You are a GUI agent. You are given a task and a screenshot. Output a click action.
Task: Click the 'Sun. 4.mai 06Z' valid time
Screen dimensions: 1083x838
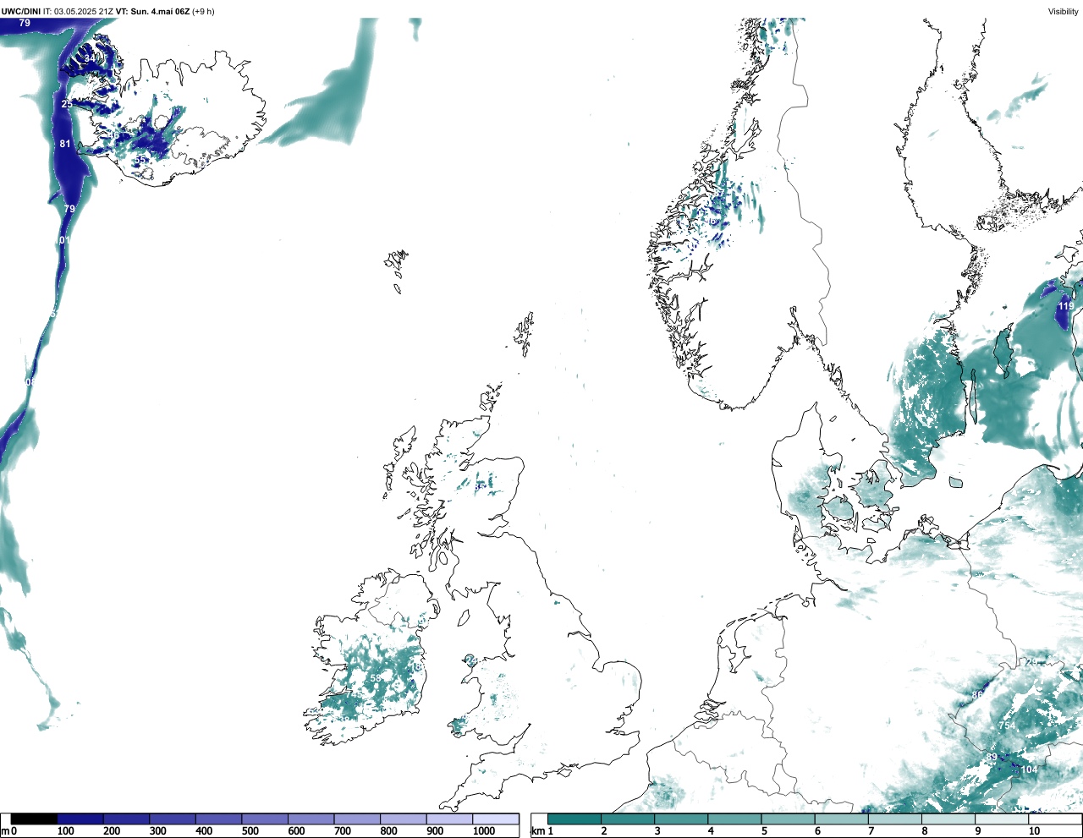(x=160, y=11)
